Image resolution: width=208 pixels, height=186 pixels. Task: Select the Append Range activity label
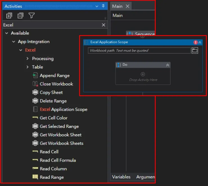55,76
